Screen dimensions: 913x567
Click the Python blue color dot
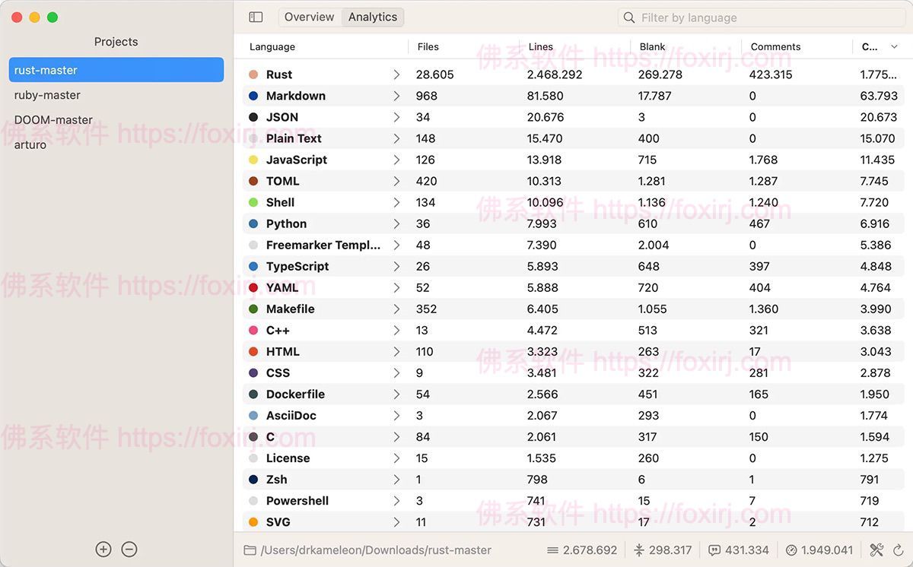(253, 223)
